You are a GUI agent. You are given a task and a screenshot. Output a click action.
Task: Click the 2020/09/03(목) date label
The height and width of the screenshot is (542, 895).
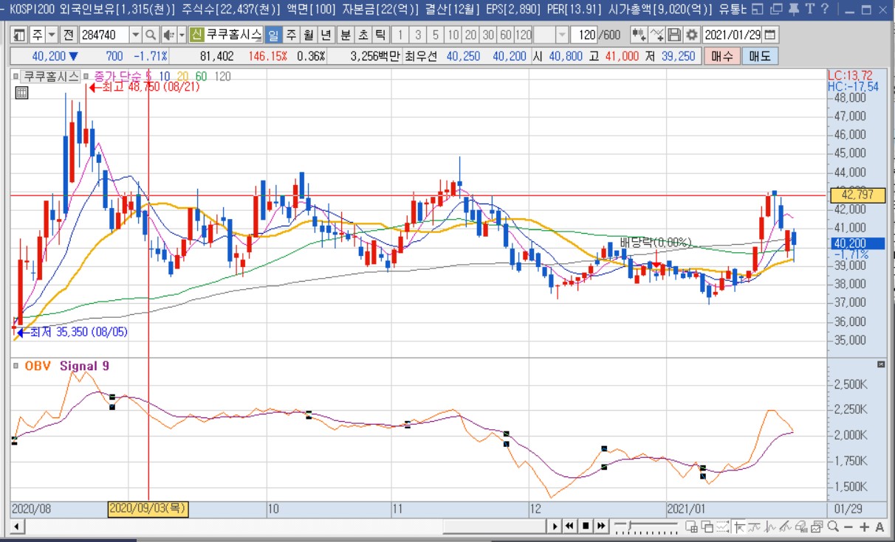pyautogui.click(x=148, y=508)
